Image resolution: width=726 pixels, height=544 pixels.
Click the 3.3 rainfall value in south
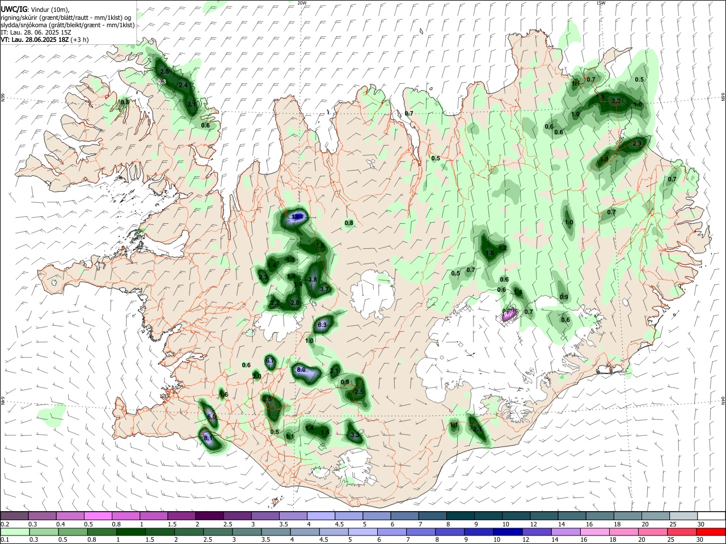click(356, 435)
